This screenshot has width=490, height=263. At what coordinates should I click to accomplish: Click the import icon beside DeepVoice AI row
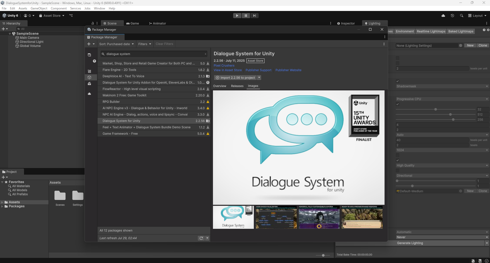click(x=208, y=76)
